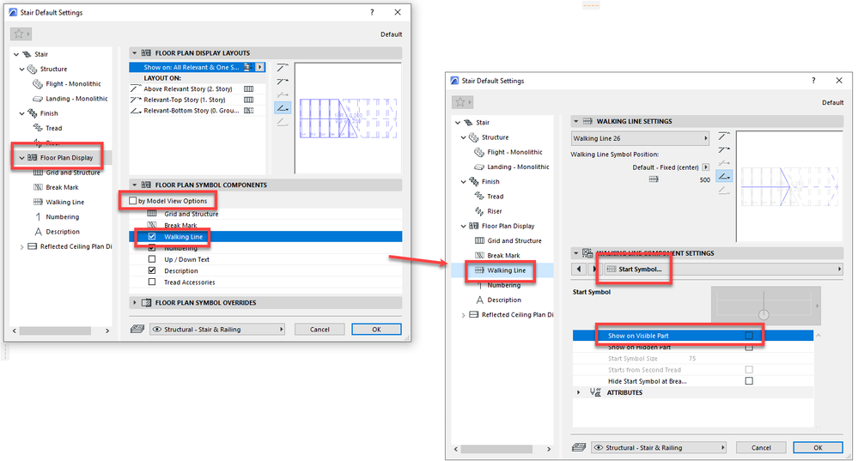Check Show on Visible Part checkbox

coord(749,335)
